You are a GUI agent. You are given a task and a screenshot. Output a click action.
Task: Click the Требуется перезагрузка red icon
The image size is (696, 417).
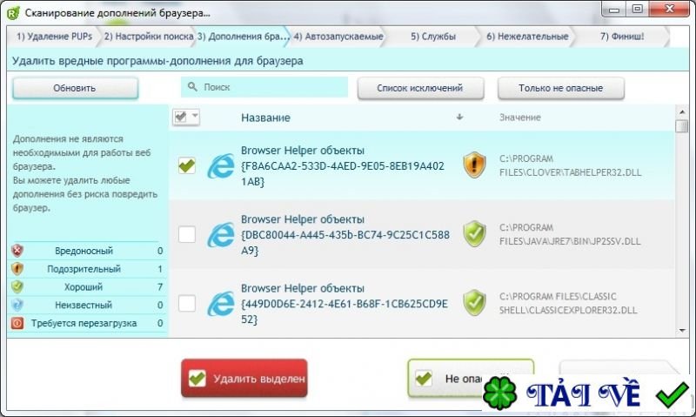(17, 323)
